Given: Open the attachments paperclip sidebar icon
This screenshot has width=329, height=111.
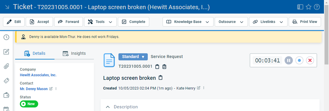Looking at the screenshot, I should pos(6,66).
